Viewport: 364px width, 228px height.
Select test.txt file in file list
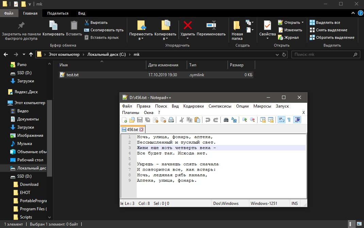point(156,75)
